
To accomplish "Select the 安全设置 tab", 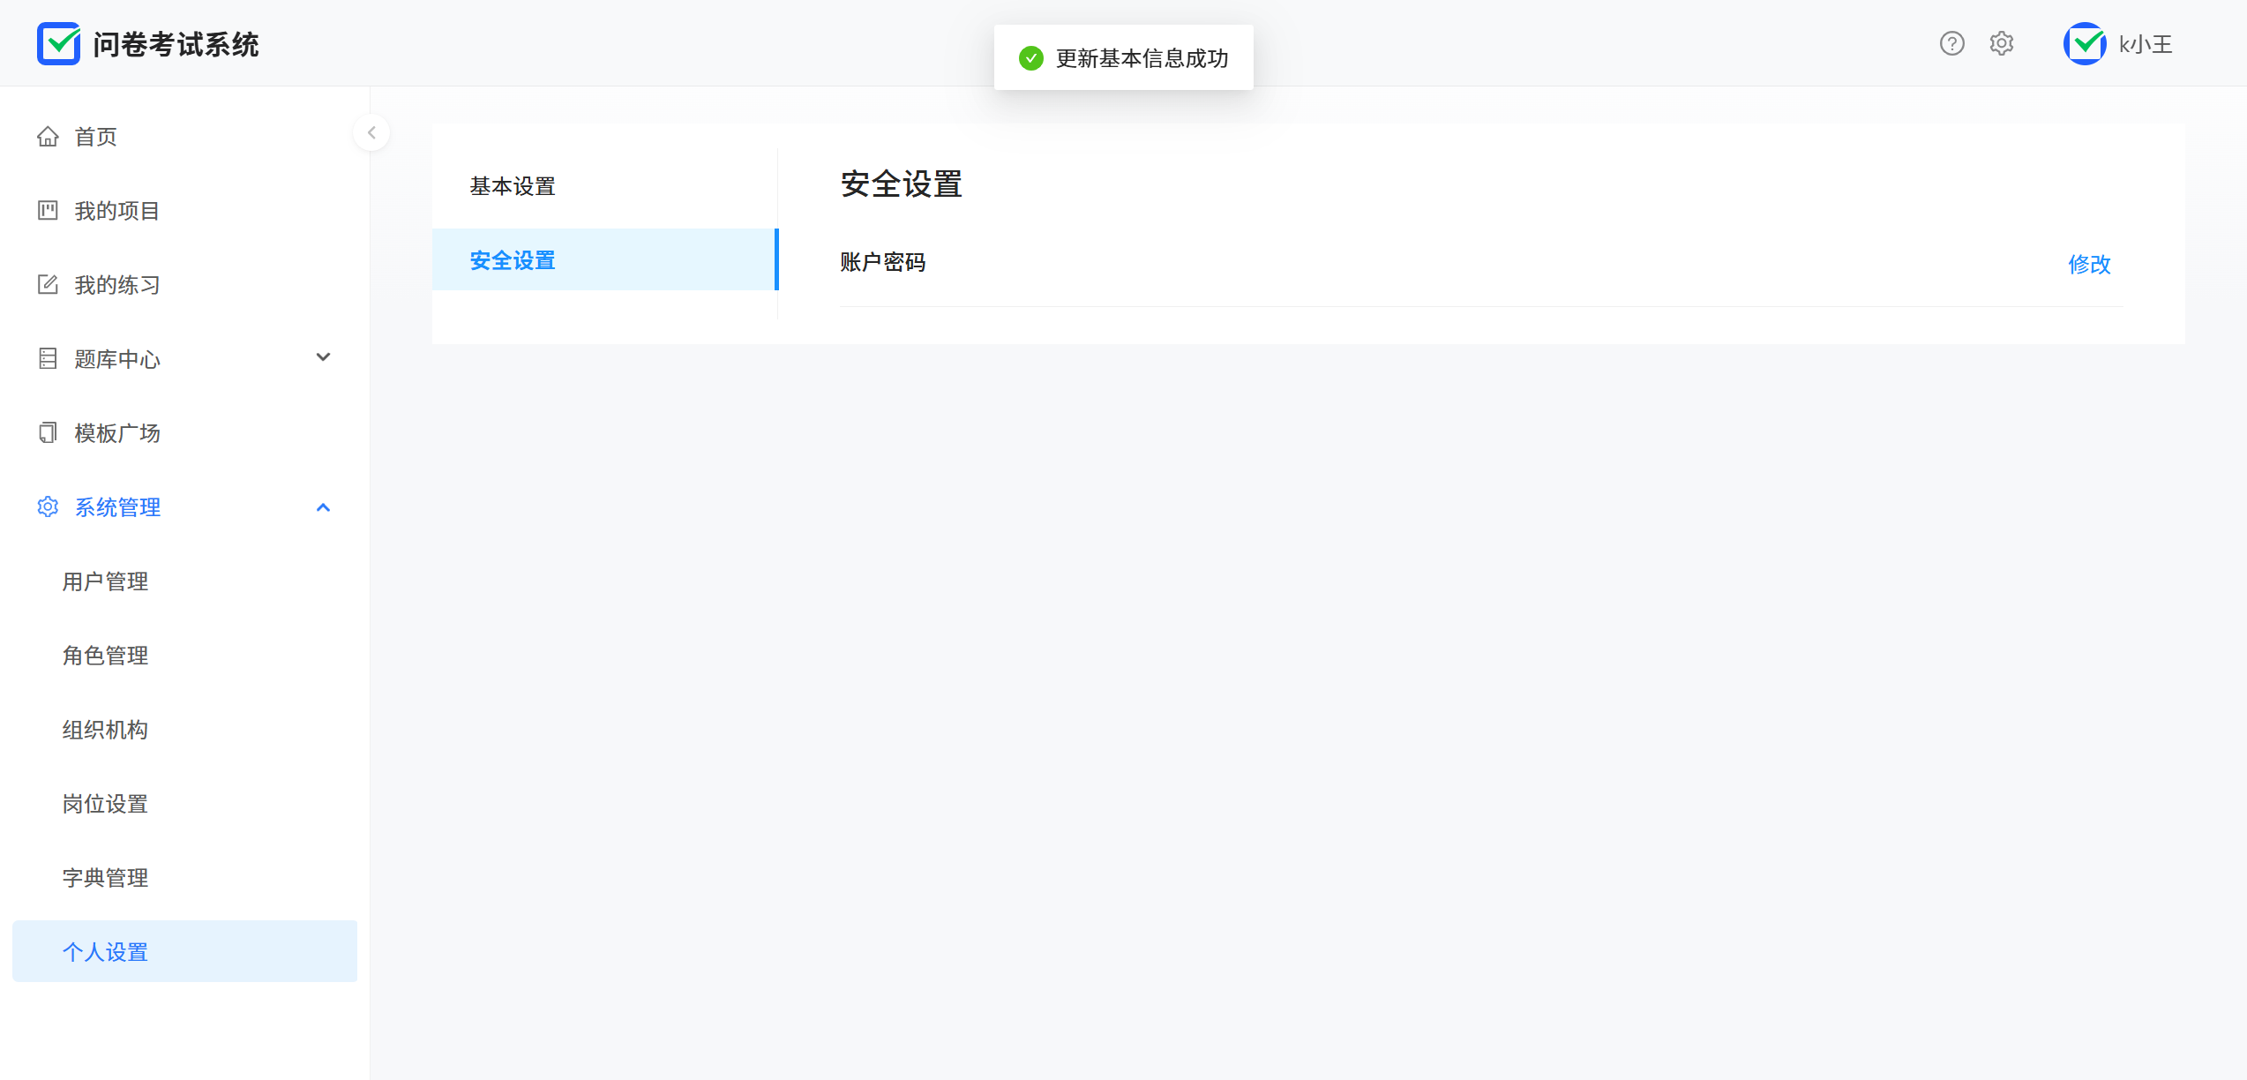I will tap(513, 260).
